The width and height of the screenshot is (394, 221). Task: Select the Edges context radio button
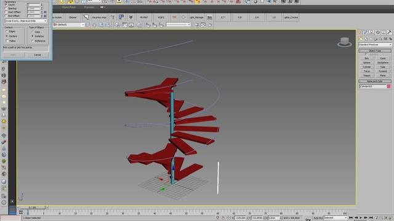pos(7,31)
